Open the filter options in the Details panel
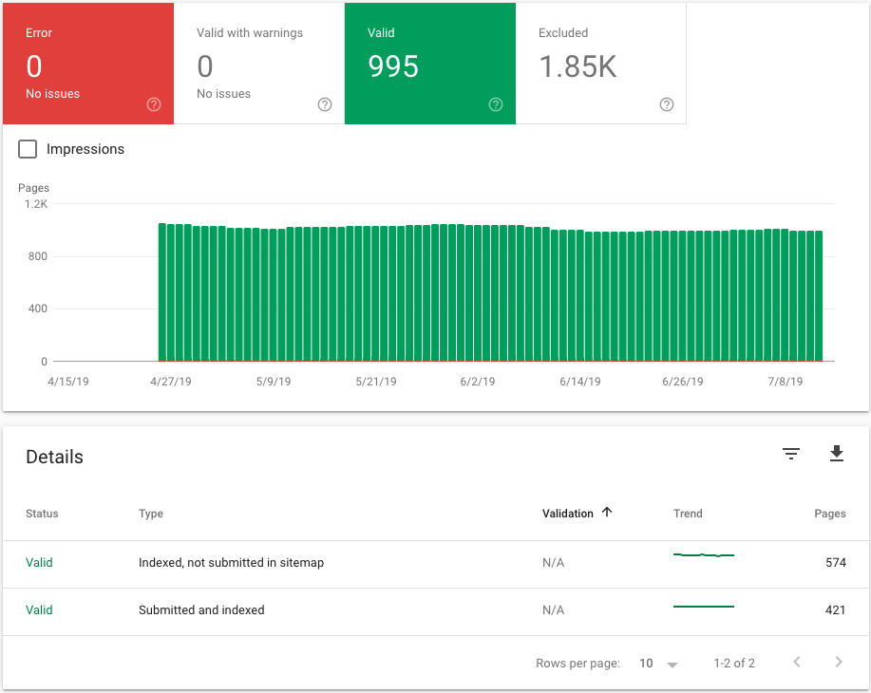 [x=791, y=455]
